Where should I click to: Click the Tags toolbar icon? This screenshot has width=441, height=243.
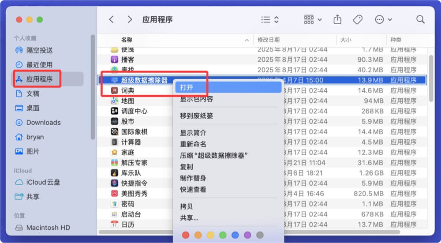358,19
